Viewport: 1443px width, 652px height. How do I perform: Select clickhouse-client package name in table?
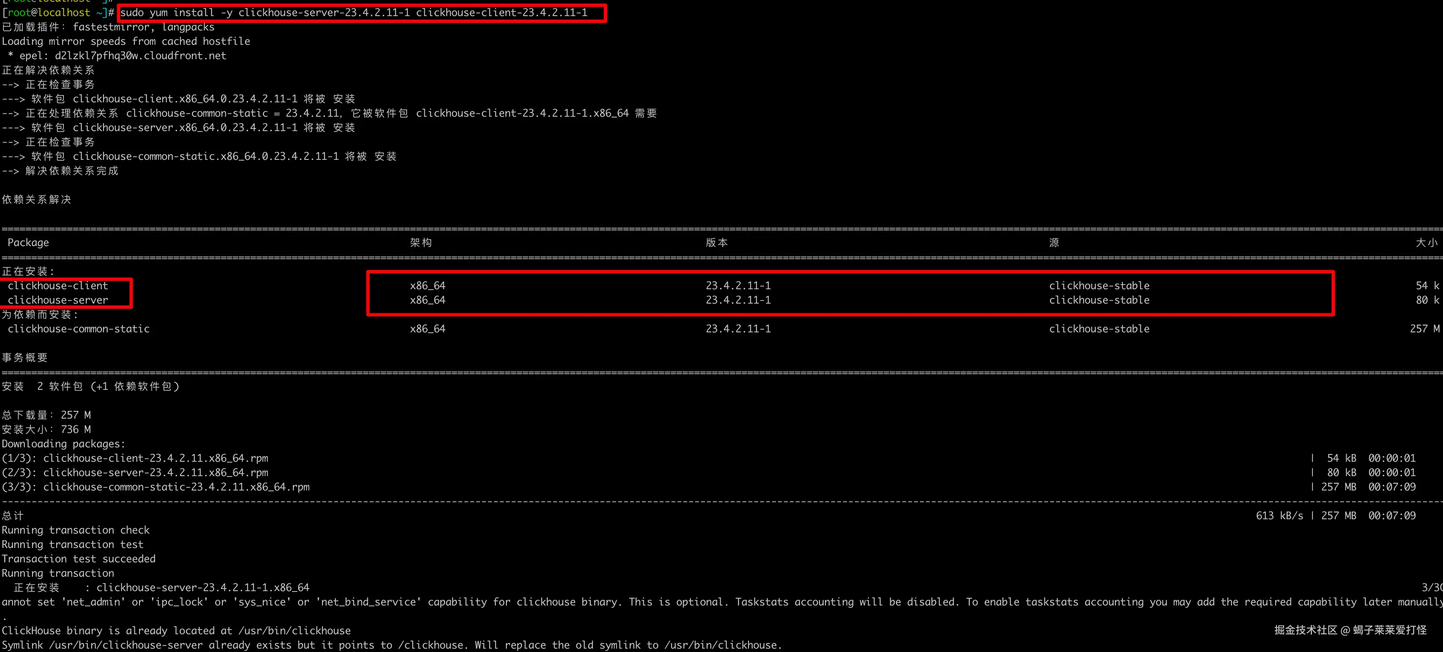pos(58,286)
